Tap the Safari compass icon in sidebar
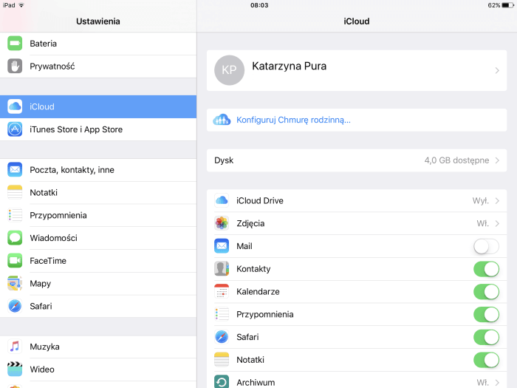Screen dimensions: 517x388 [15, 306]
